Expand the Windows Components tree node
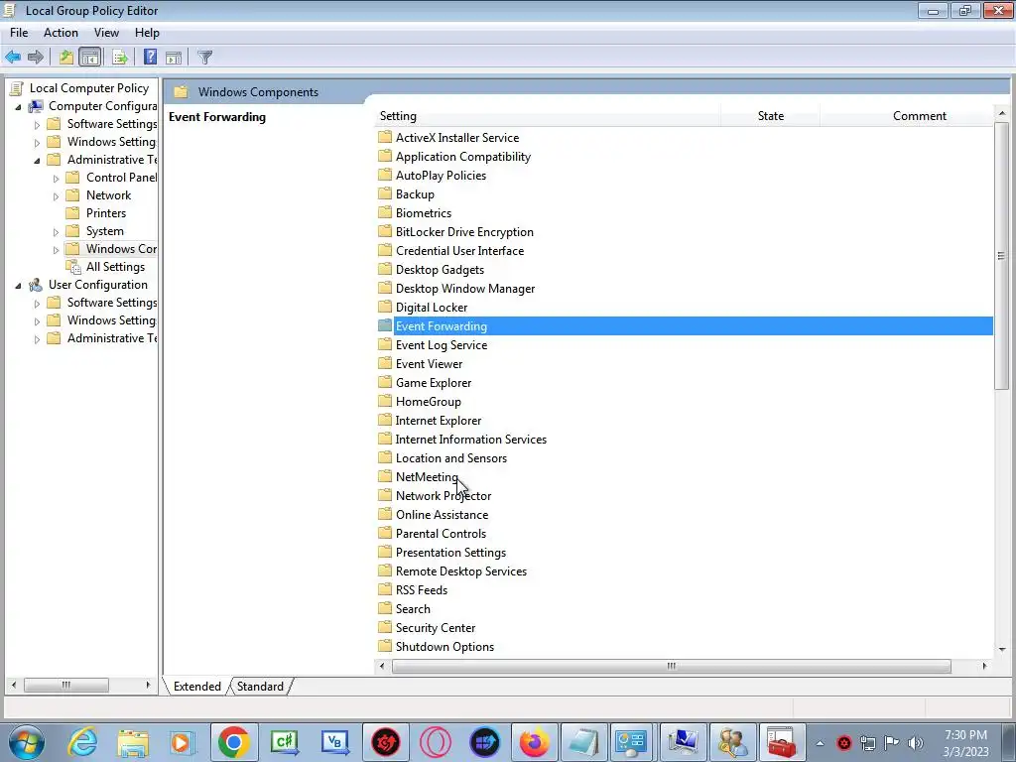This screenshot has width=1016, height=762. [x=56, y=249]
